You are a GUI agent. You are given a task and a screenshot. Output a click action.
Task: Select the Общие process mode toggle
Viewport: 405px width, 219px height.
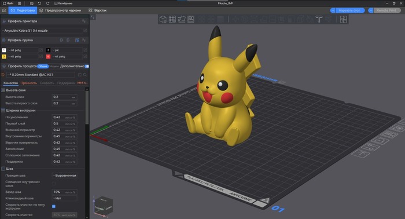(43, 66)
